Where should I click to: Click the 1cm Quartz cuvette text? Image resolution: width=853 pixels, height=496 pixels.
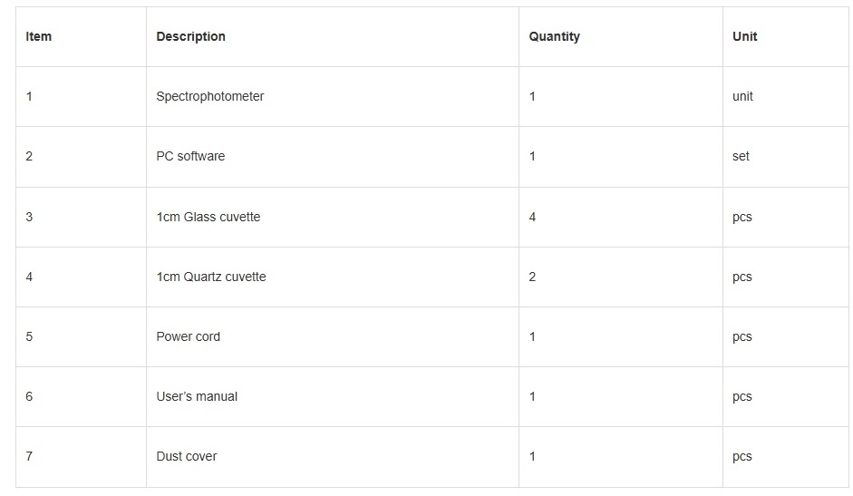pyautogui.click(x=211, y=277)
